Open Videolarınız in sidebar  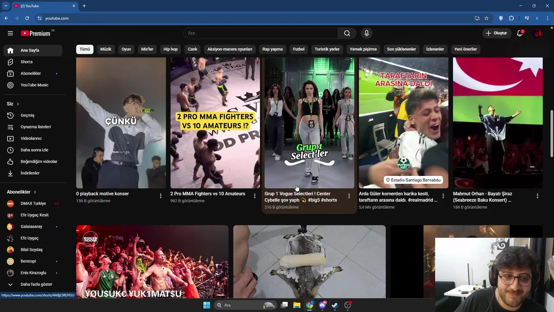coord(33,139)
